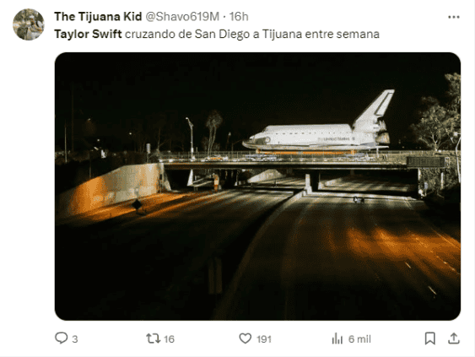
Task: Open the reply comment icon
Action: point(62,338)
